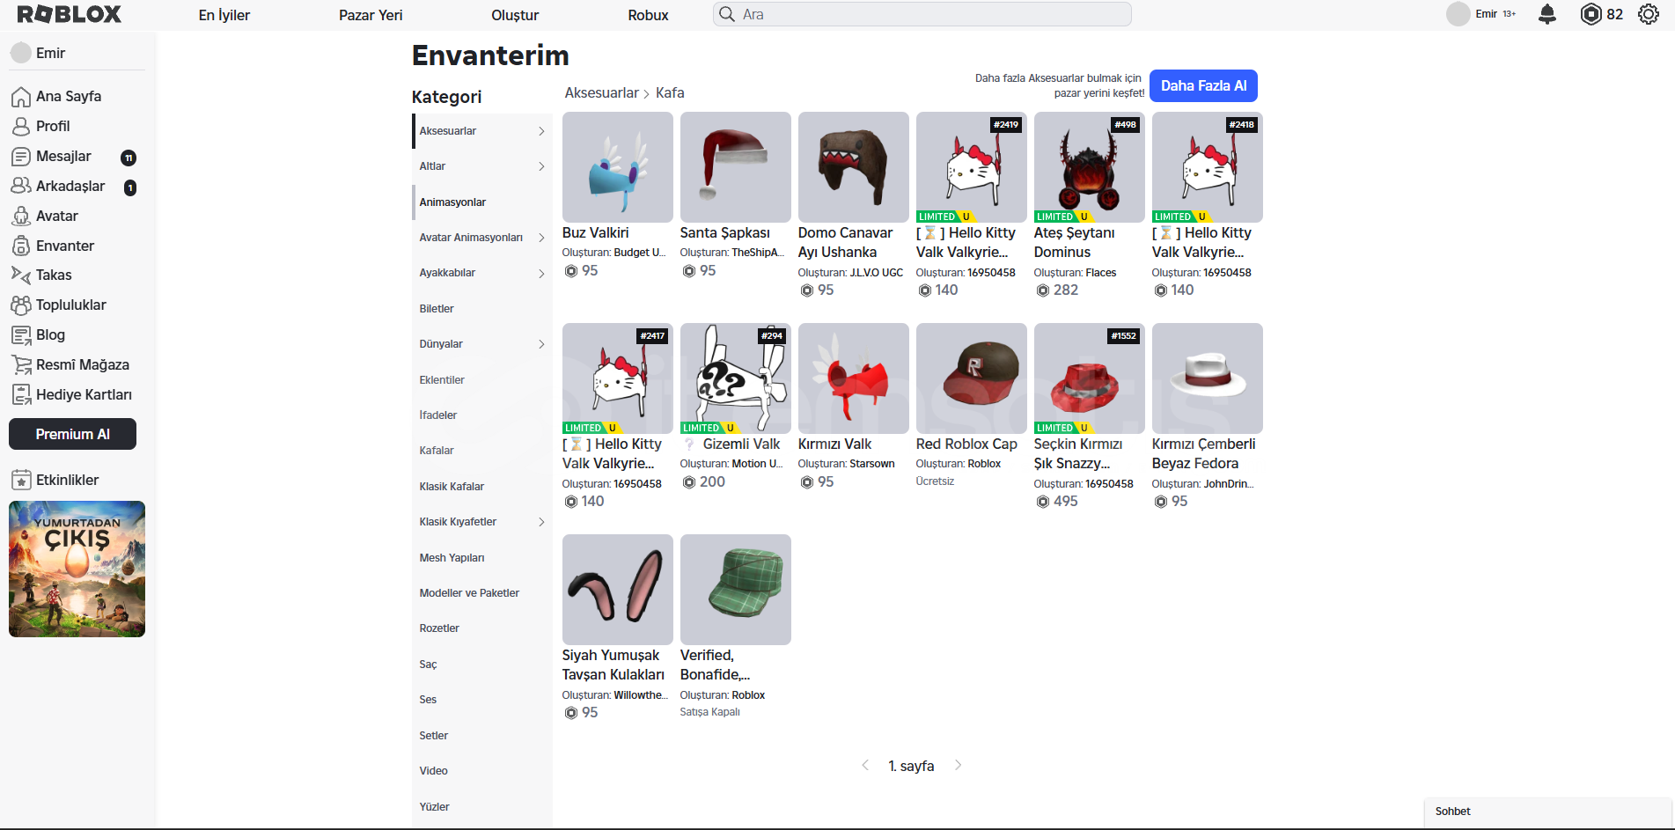
Task: Open the Verified, Bonafide green cap thumbnail
Action: 735,590
